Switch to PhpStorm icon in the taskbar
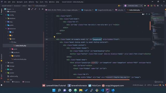The image size is (166, 93). 108,90
